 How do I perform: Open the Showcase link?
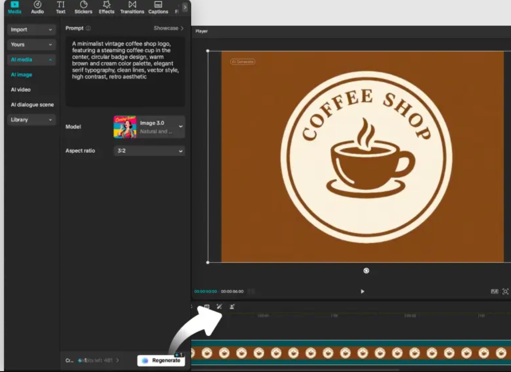[168, 28]
